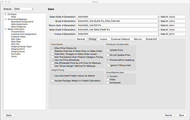
Task: Open Invoice # Generation dropdown
Action: tap(118, 34)
